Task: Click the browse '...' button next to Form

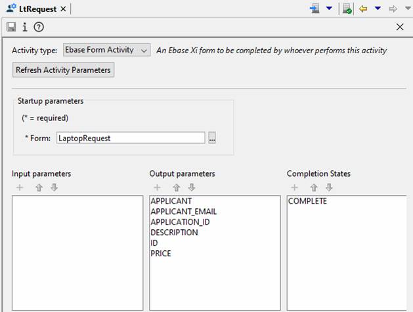Action: [x=211, y=138]
